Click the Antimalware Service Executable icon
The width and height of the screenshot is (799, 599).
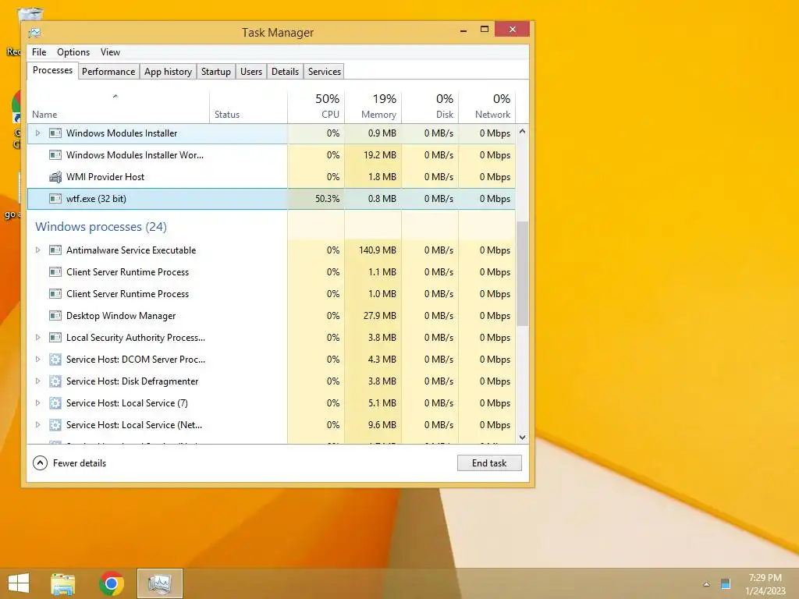pos(55,250)
